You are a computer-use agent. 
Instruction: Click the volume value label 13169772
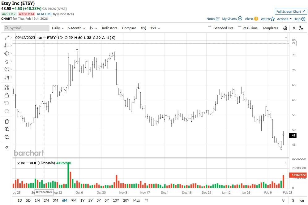pos(298,175)
